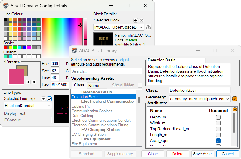Click the orange edit icon beside Geometry
241x159 pixels.
click(x=235, y=99)
